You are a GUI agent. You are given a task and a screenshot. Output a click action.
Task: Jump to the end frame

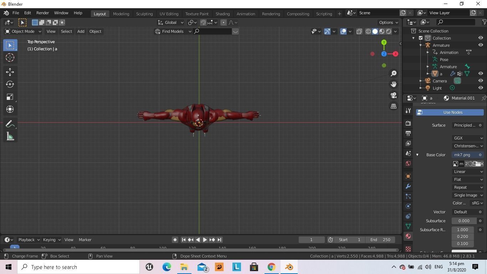coord(220,240)
